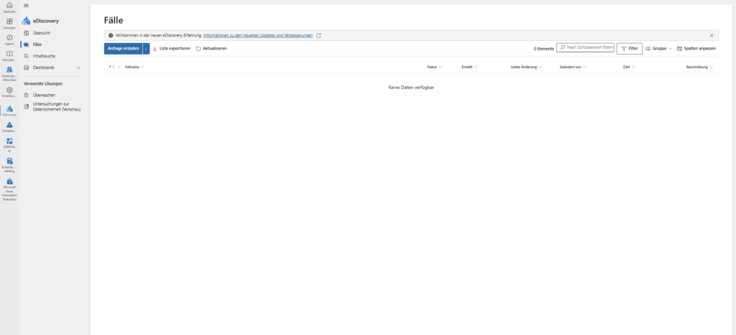Click the Aktualisieren refresh button
The height and width of the screenshot is (335, 736).
(211, 48)
